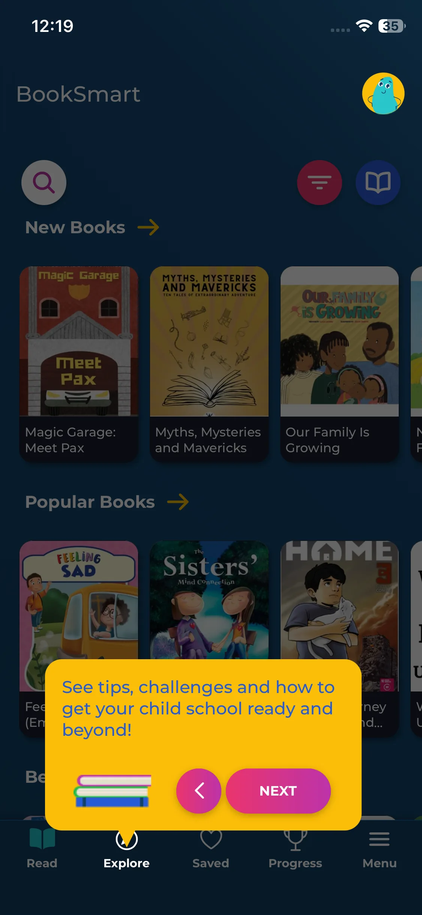Switch to the Progress trophy tab
This screenshot has height=915, width=422.
[295, 849]
